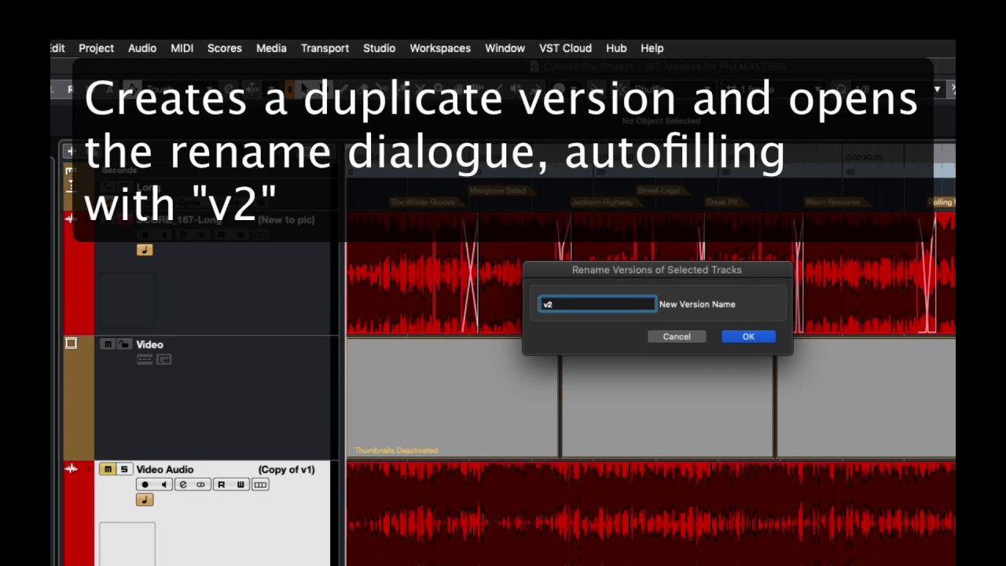The width and height of the screenshot is (1006, 566).
Task: Open channel settings on Video Audio track
Action: (x=183, y=484)
